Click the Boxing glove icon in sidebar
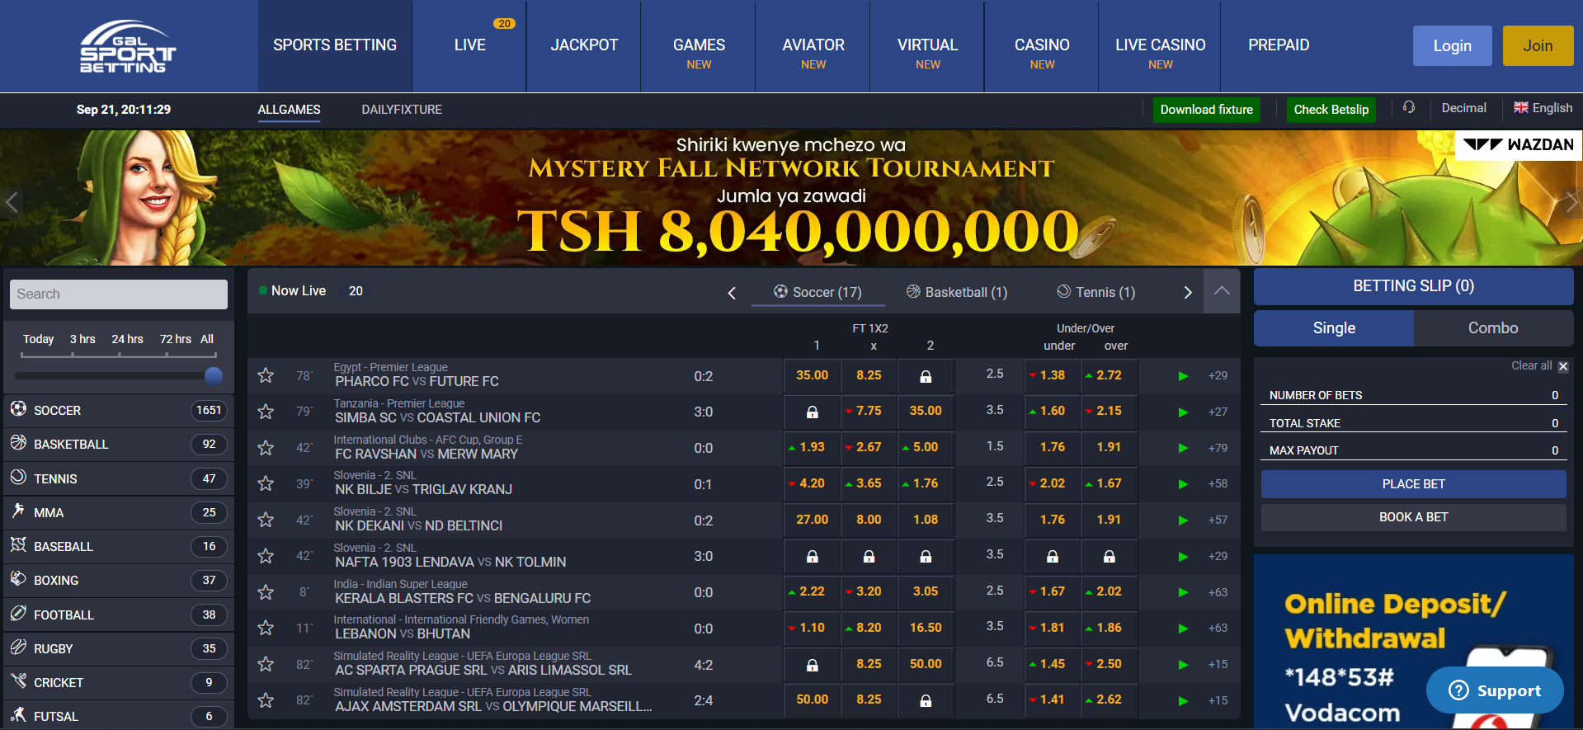Image resolution: width=1583 pixels, height=730 pixels. [x=18, y=579]
